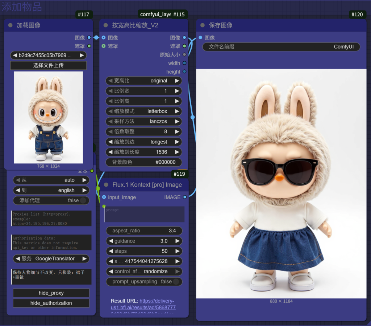Click the 图像 output port on 加载图像 node

tap(89, 38)
